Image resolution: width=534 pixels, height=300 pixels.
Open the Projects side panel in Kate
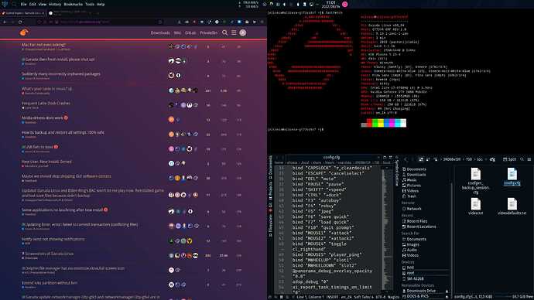click(271, 192)
